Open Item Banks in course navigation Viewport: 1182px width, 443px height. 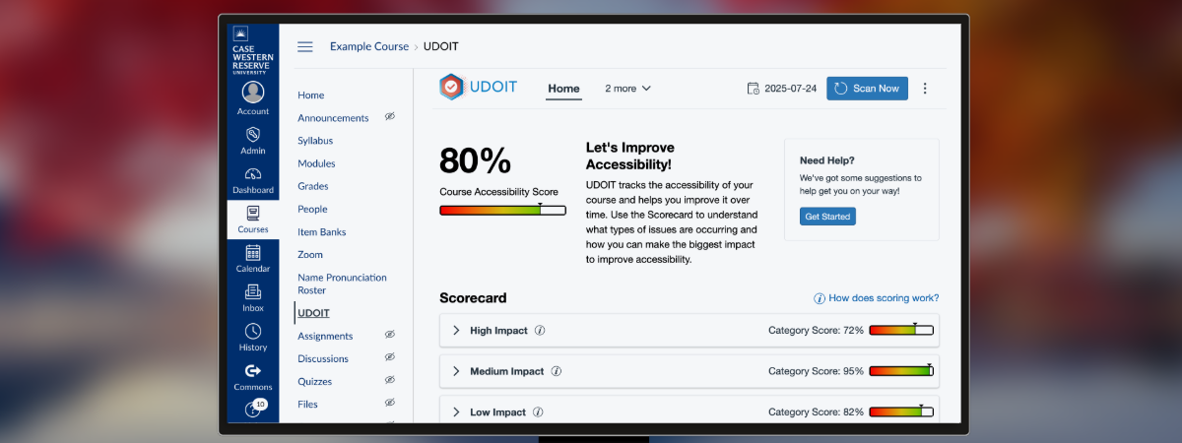pyautogui.click(x=322, y=232)
